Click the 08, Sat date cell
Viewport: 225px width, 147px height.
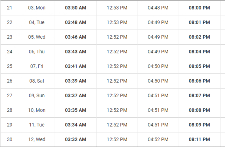tap(37, 81)
